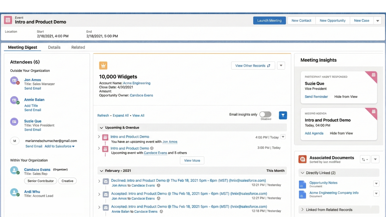Click Send Reminder for Suzie Que

coord(316,97)
